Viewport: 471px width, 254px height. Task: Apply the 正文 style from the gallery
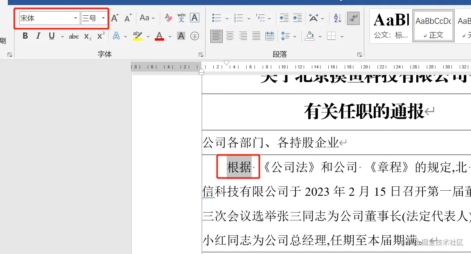tap(433, 26)
